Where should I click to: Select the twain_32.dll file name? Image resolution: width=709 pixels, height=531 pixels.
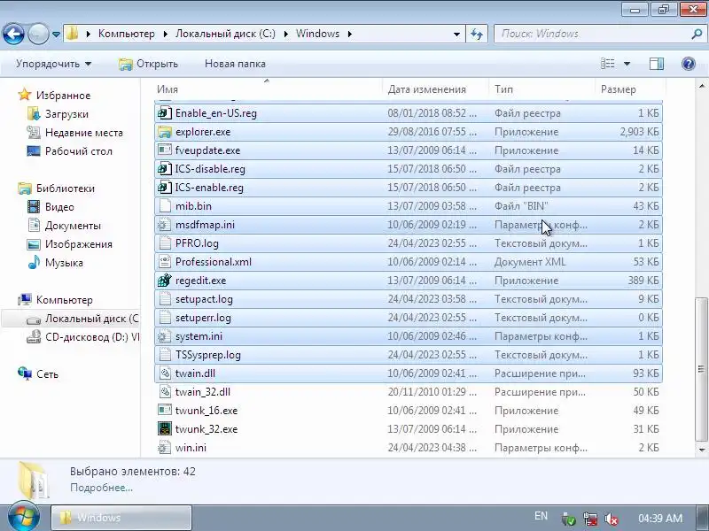pos(203,392)
